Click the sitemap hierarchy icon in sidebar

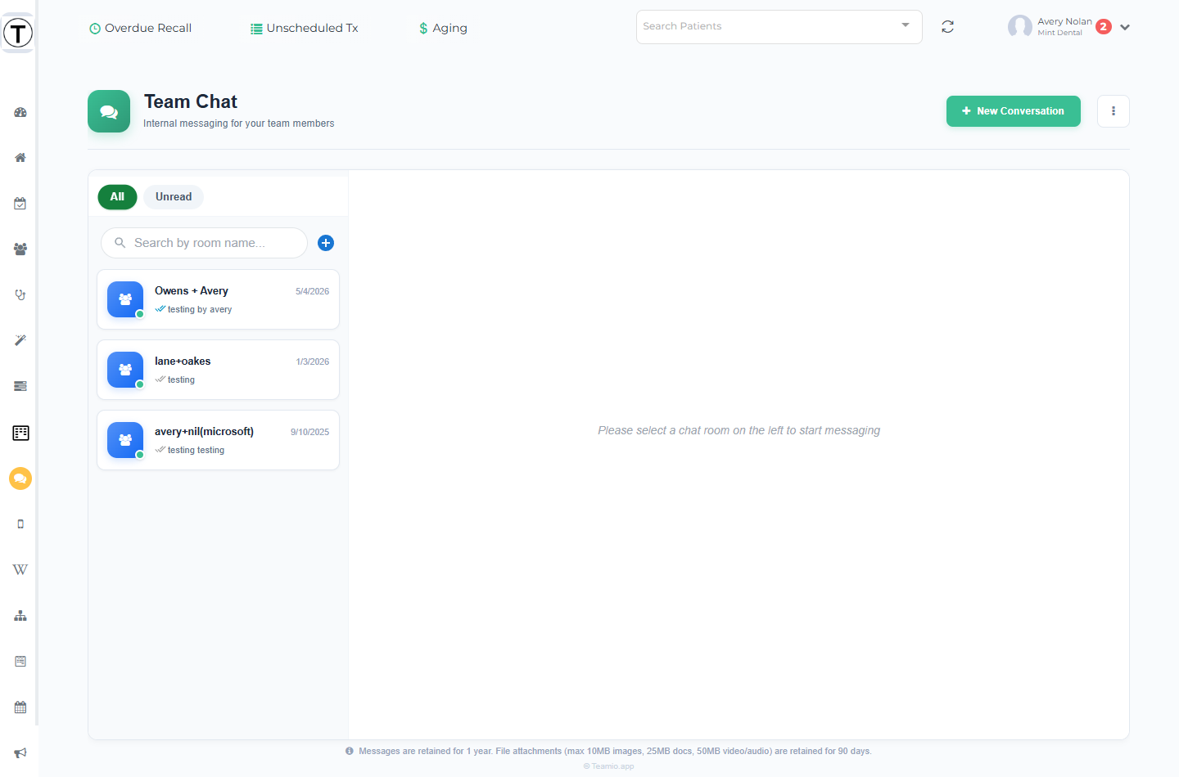20,616
